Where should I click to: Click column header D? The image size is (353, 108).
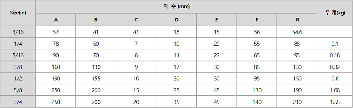(176, 20)
